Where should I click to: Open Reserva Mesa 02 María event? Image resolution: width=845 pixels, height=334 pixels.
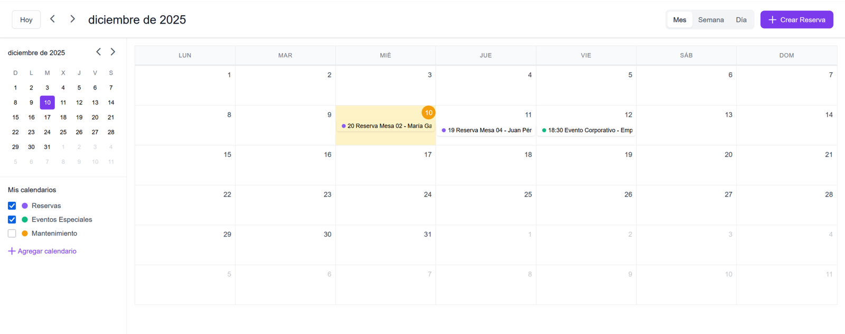[386, 126]
